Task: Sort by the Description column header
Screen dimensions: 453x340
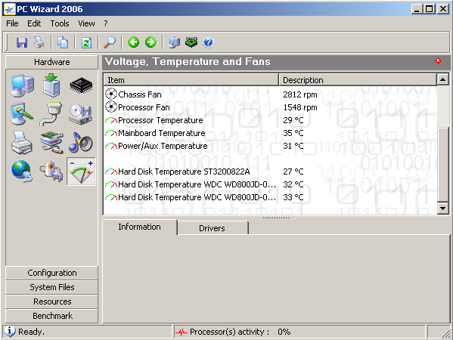Action: tap(358, 80)
